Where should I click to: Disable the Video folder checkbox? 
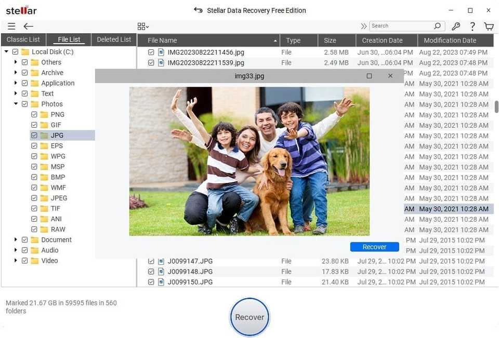coord(24,261)
